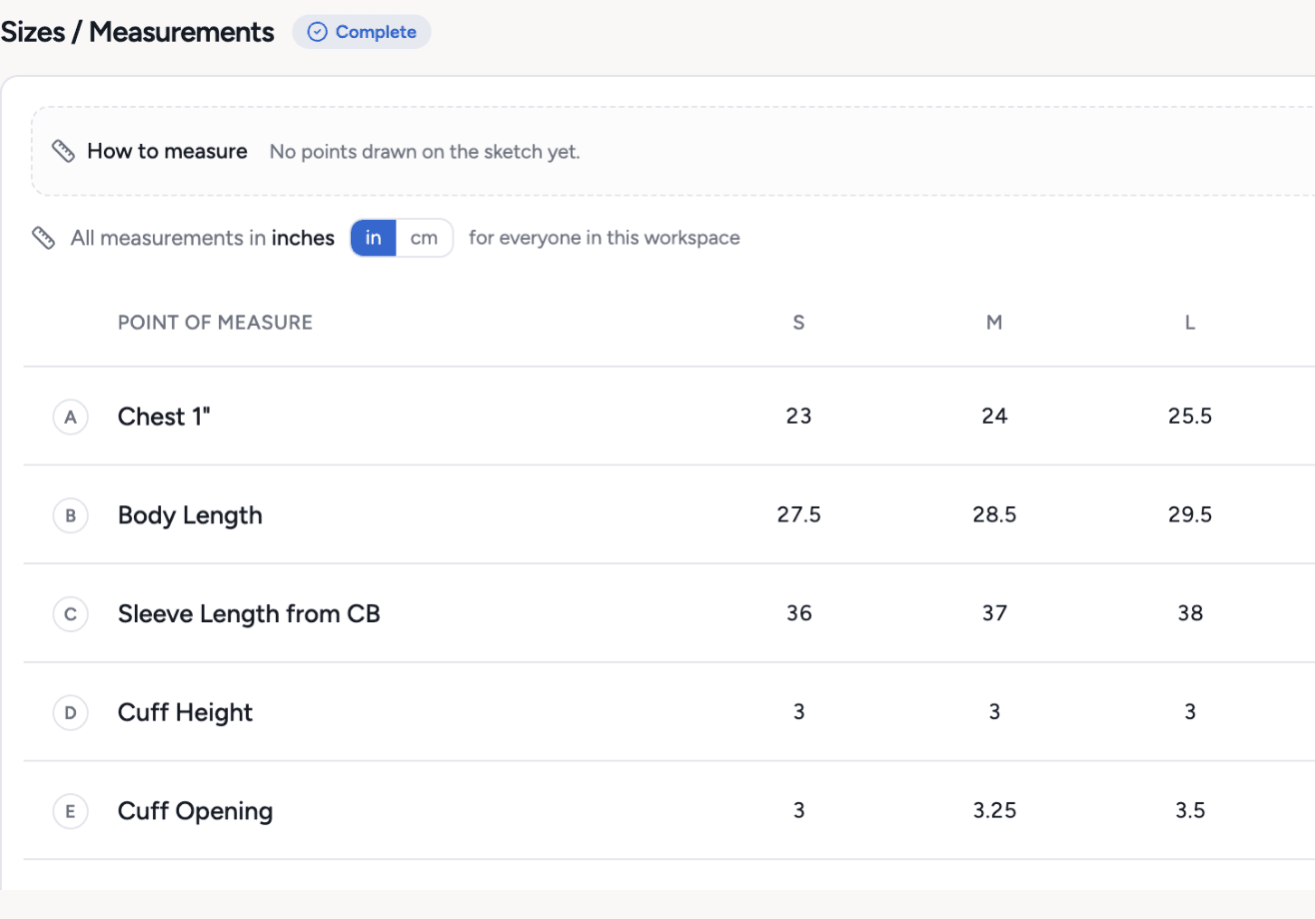The height and width of the screenshot is (919, 1315).
Task: Click 'for everyone in this workspace' text
Action: 605,238
